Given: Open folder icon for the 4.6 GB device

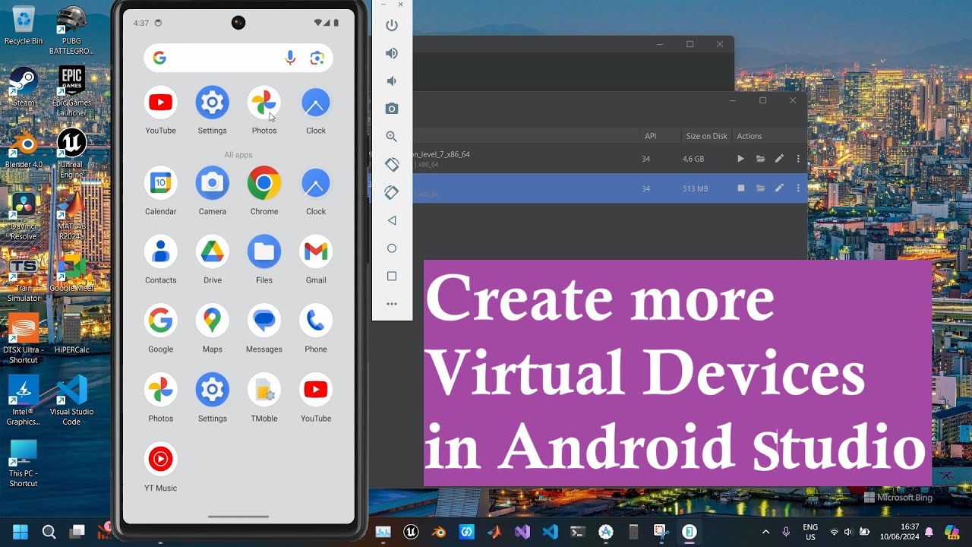Looking at the screenshot, I should [x=760, y=159].
